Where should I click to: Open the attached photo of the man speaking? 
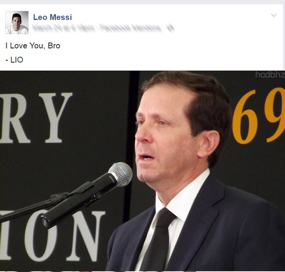pyautogui.click(x=142, y=171)
